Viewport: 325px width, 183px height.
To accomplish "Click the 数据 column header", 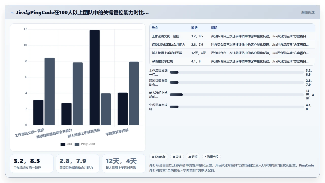I will (x=194, y=28).
